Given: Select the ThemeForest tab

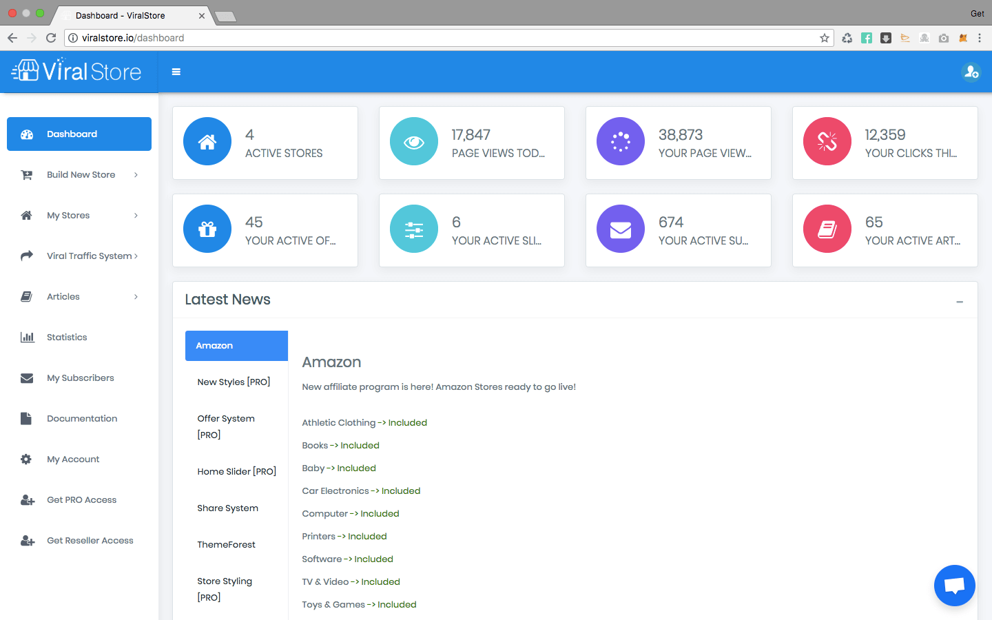Looking at the screenshot, I should pyautogui.click(x=236, y=545).
